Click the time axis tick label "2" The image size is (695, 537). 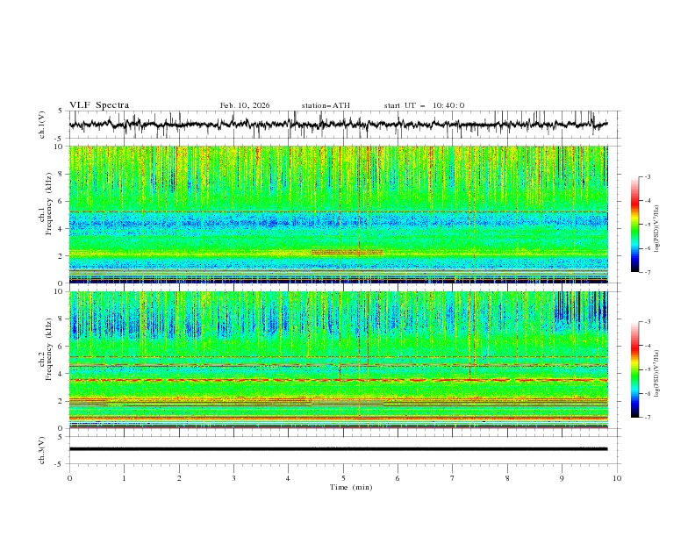tap(179, 478)
